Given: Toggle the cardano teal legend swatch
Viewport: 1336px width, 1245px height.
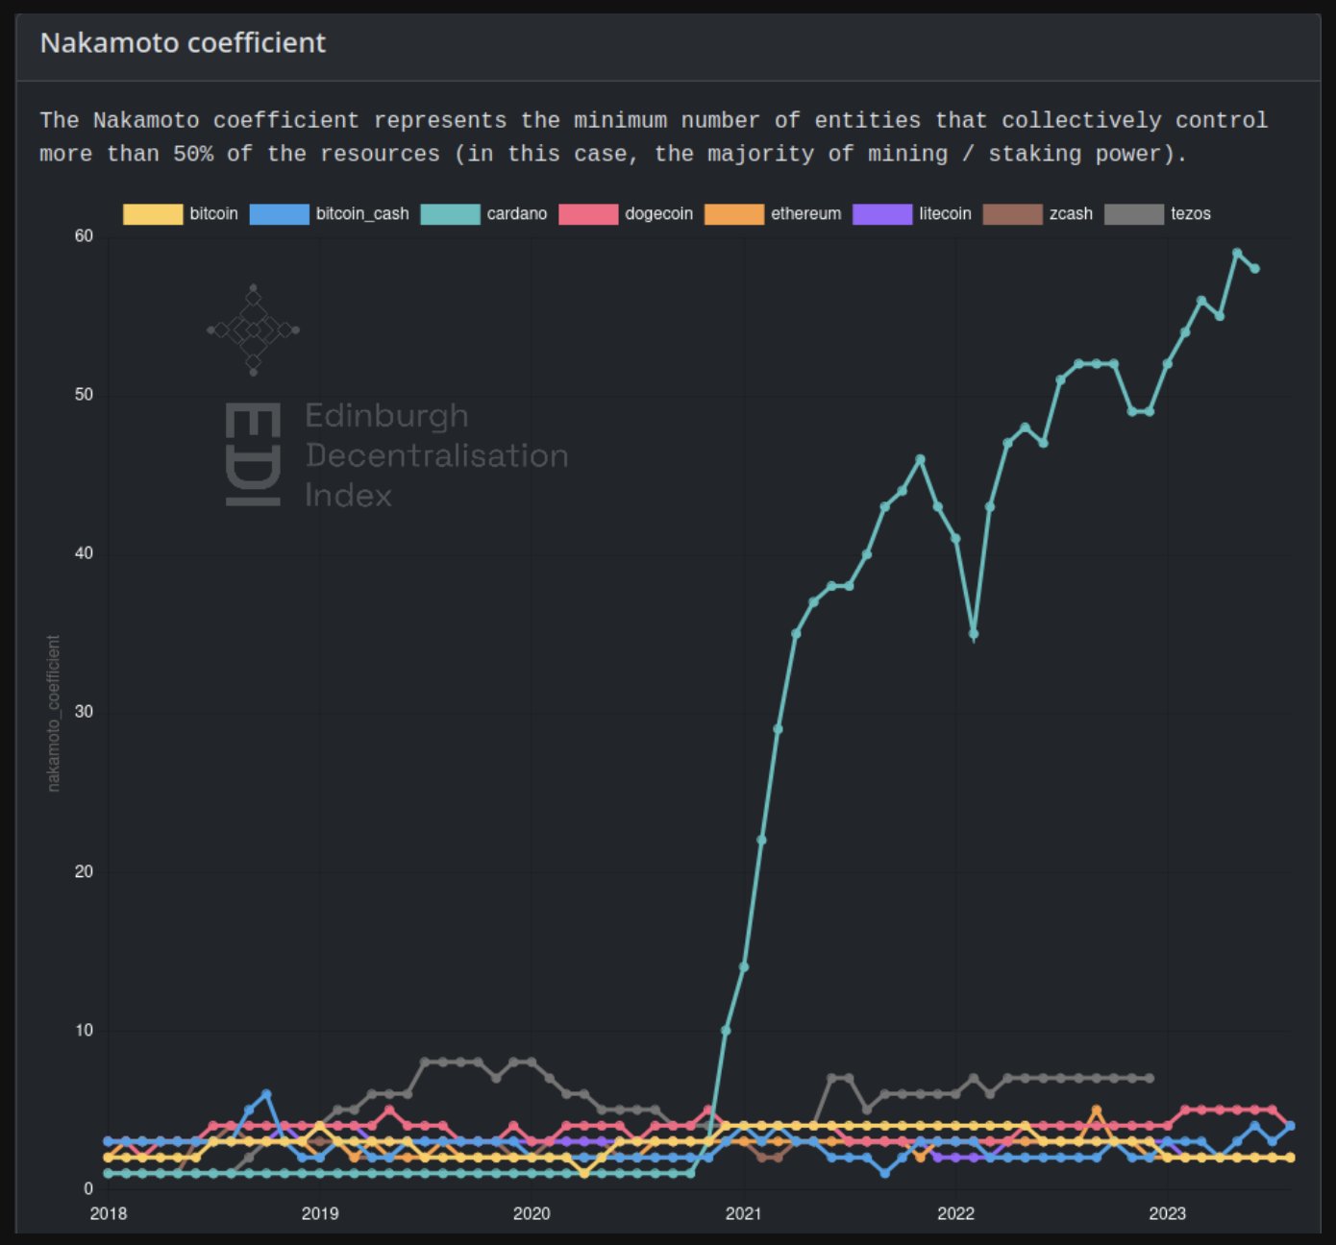Looking at the screenshot, I should pyautogui.click(x=450, y=214).
